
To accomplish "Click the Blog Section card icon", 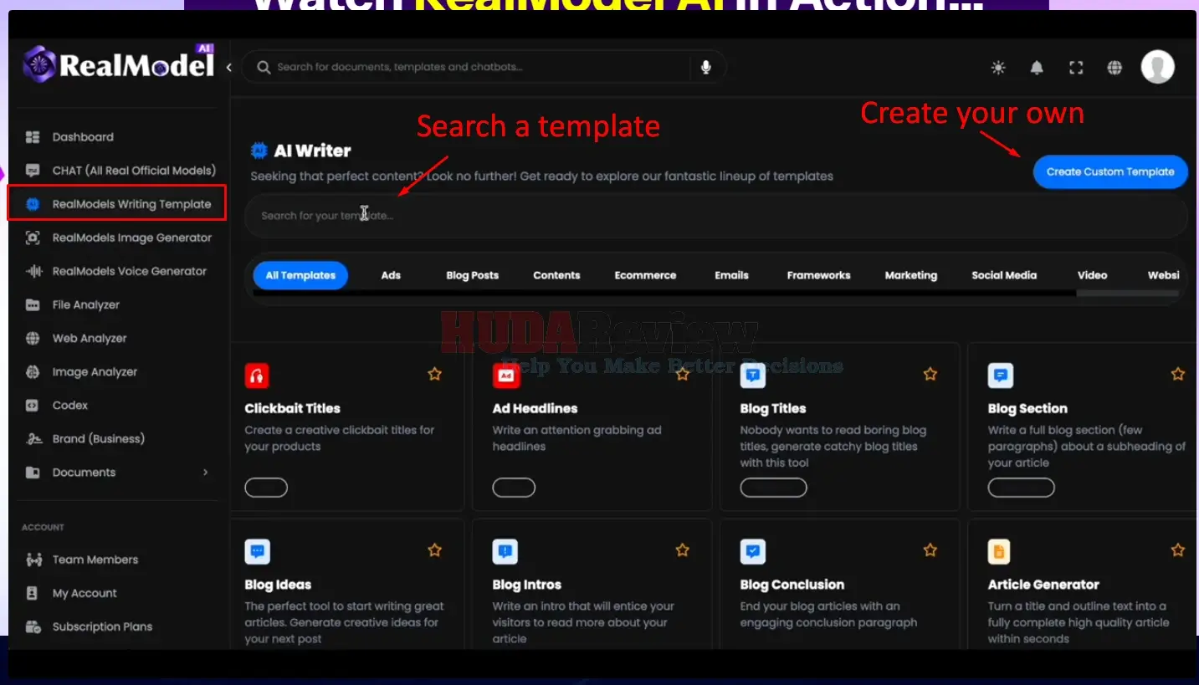I will pos(1001,376).
